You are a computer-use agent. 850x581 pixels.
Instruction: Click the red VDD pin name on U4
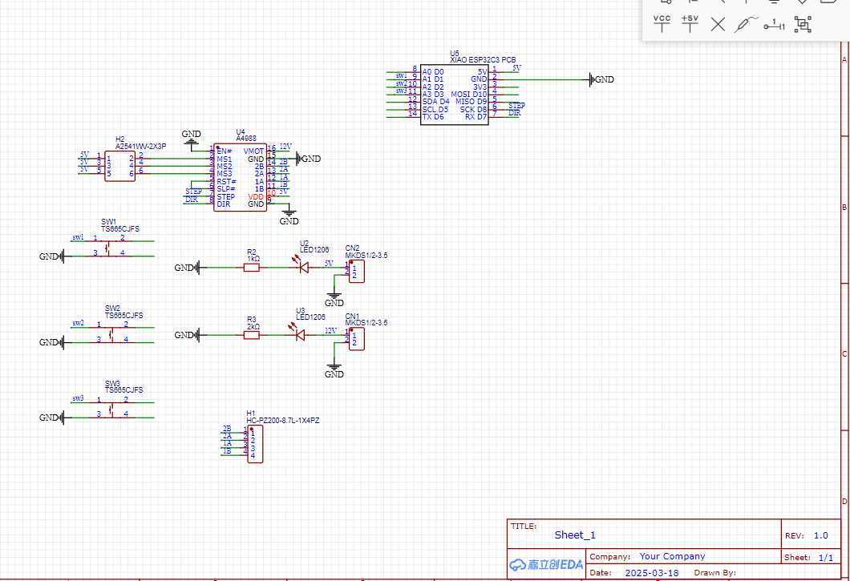click(256, 196)
